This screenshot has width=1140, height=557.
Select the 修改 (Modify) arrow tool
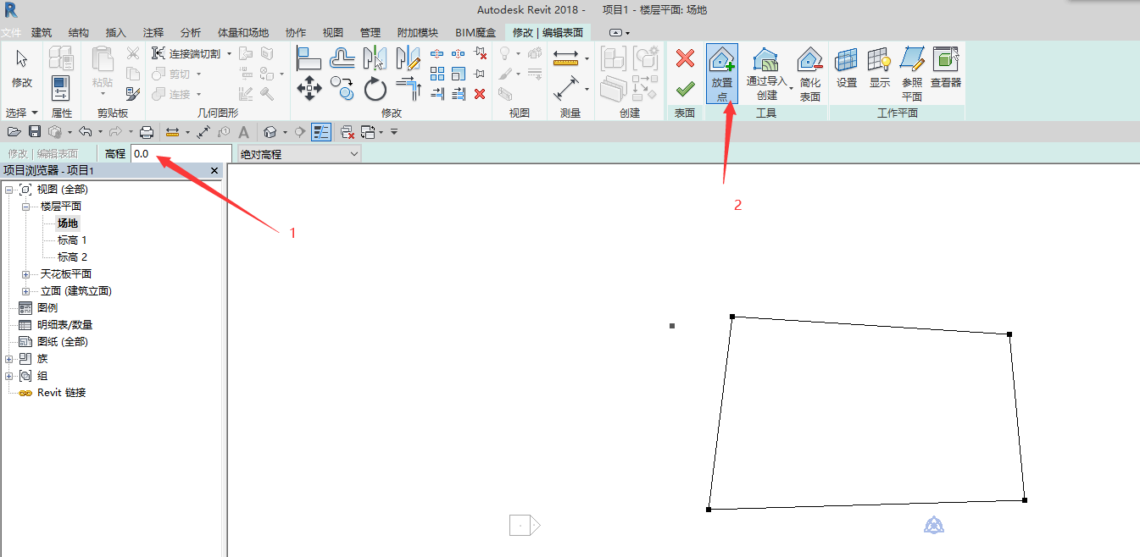click(21, 69)
